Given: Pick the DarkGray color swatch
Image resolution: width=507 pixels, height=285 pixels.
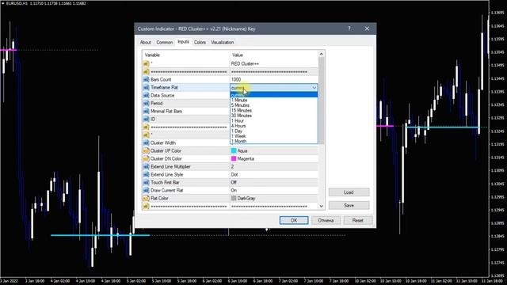Looking at the screenshot, I should 234,199.
